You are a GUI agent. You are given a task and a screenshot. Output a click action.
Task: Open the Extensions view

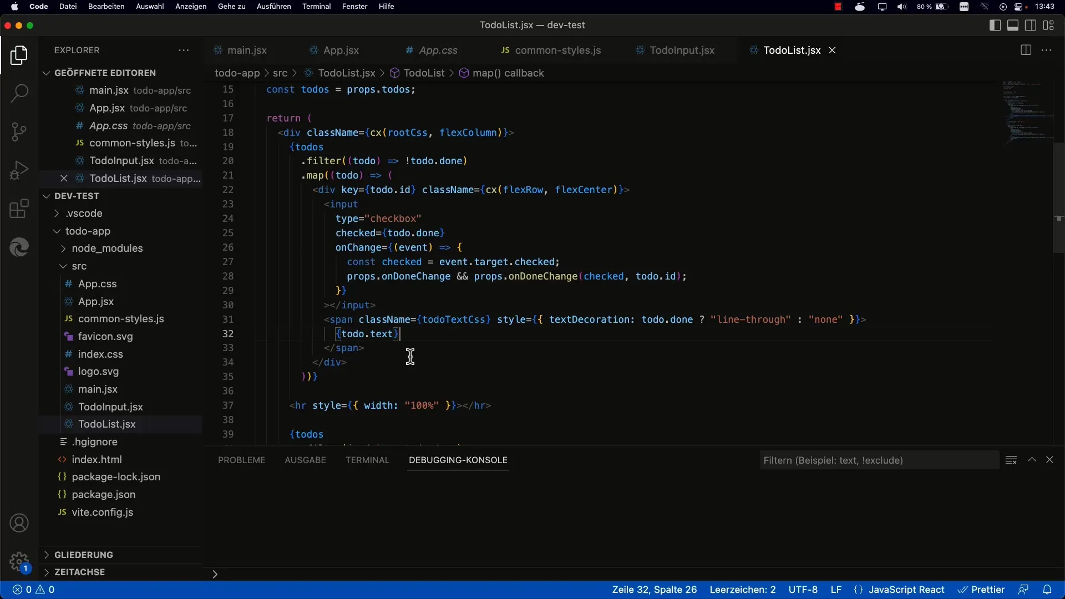(x=19, y=209)
